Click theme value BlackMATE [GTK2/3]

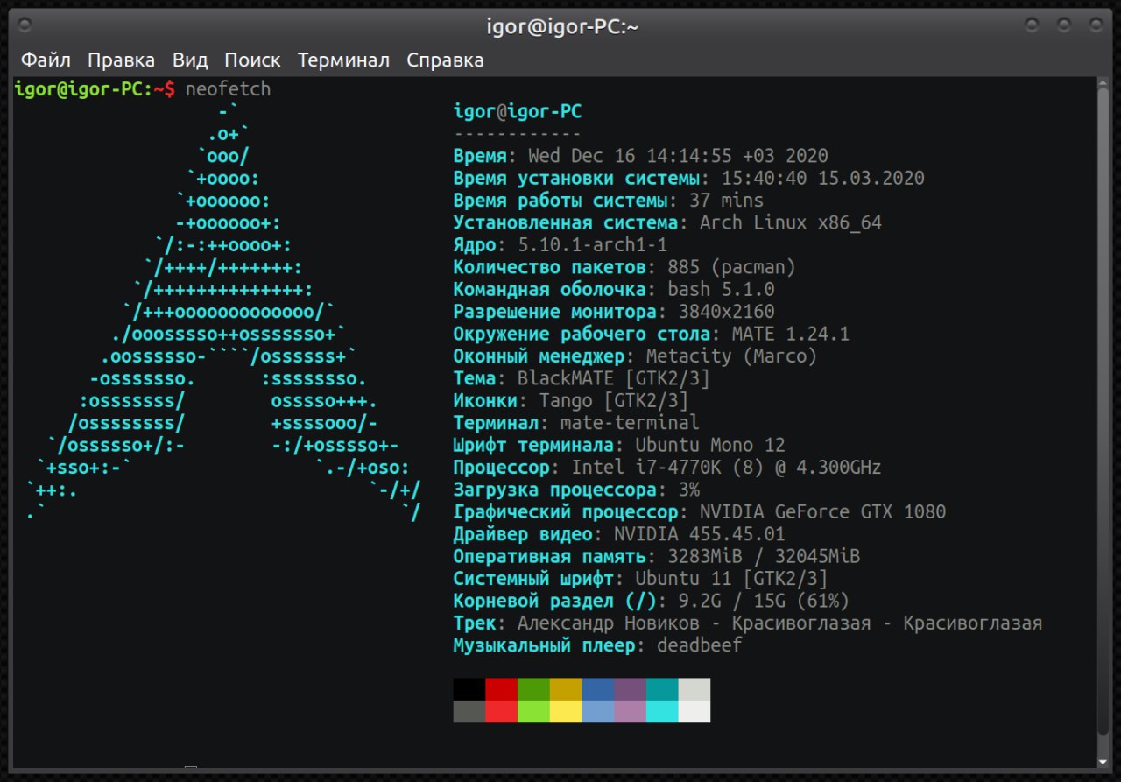(x=614, y=378)
